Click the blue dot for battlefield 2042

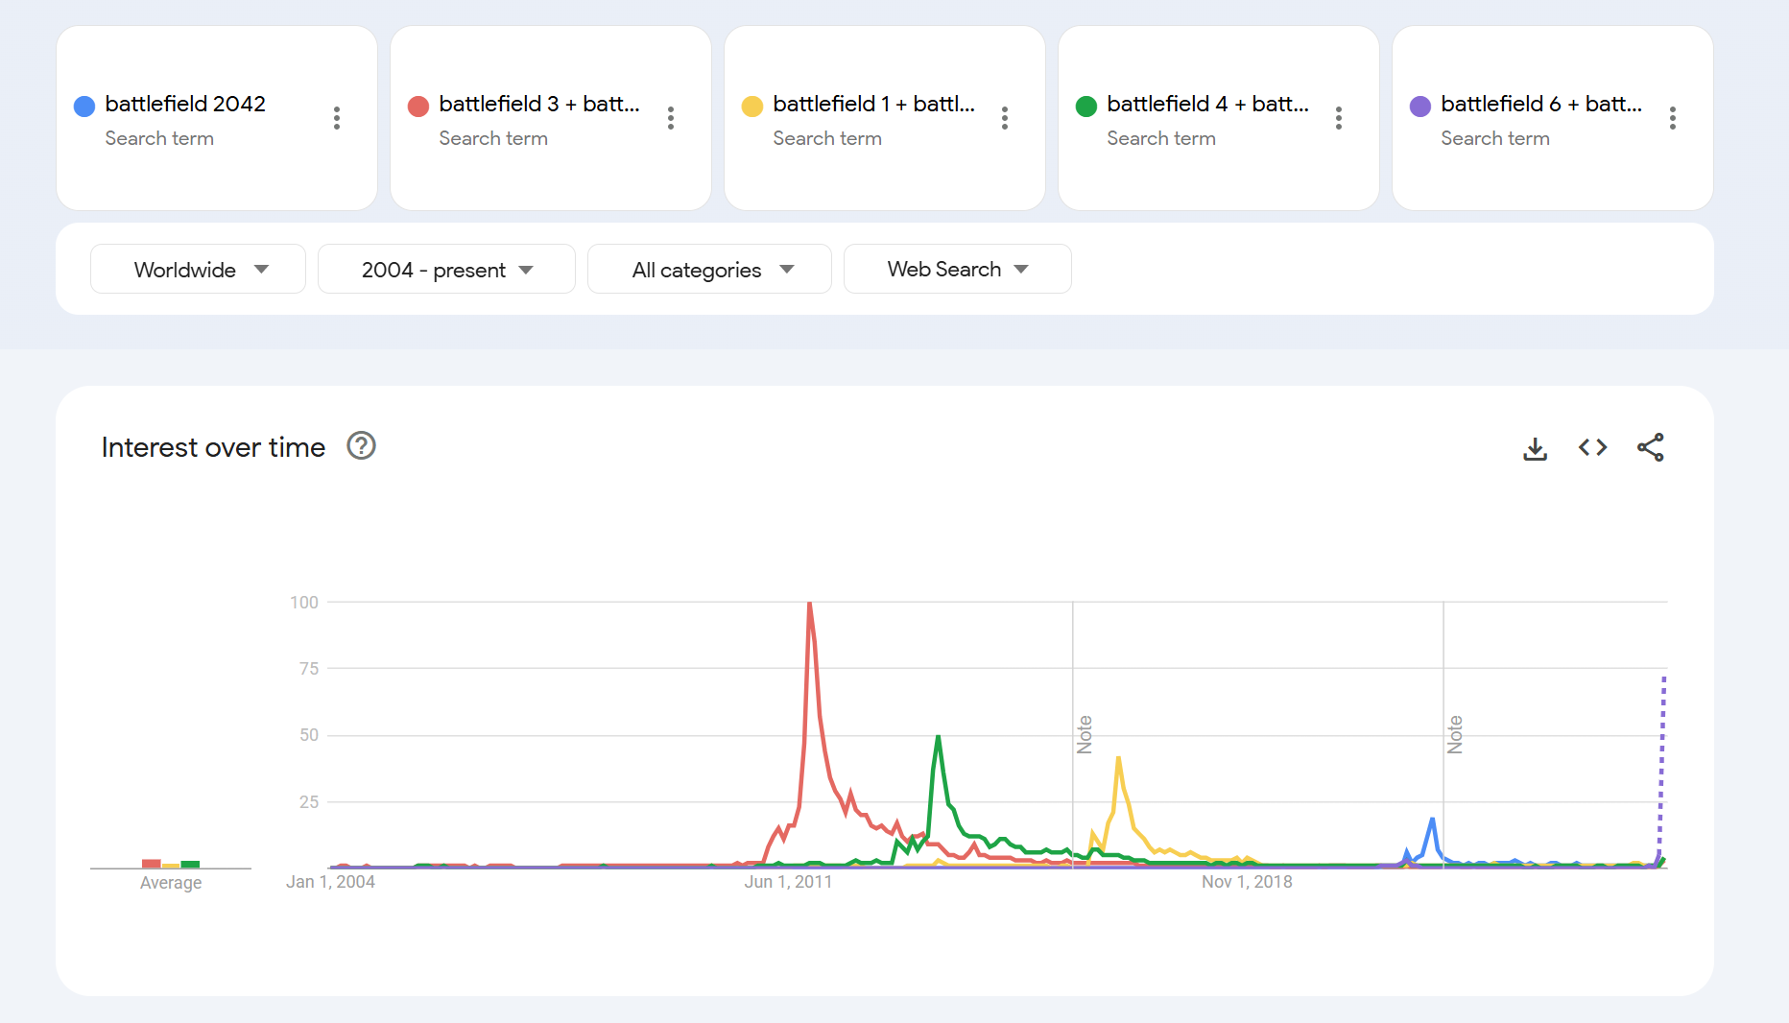(84, 107)
